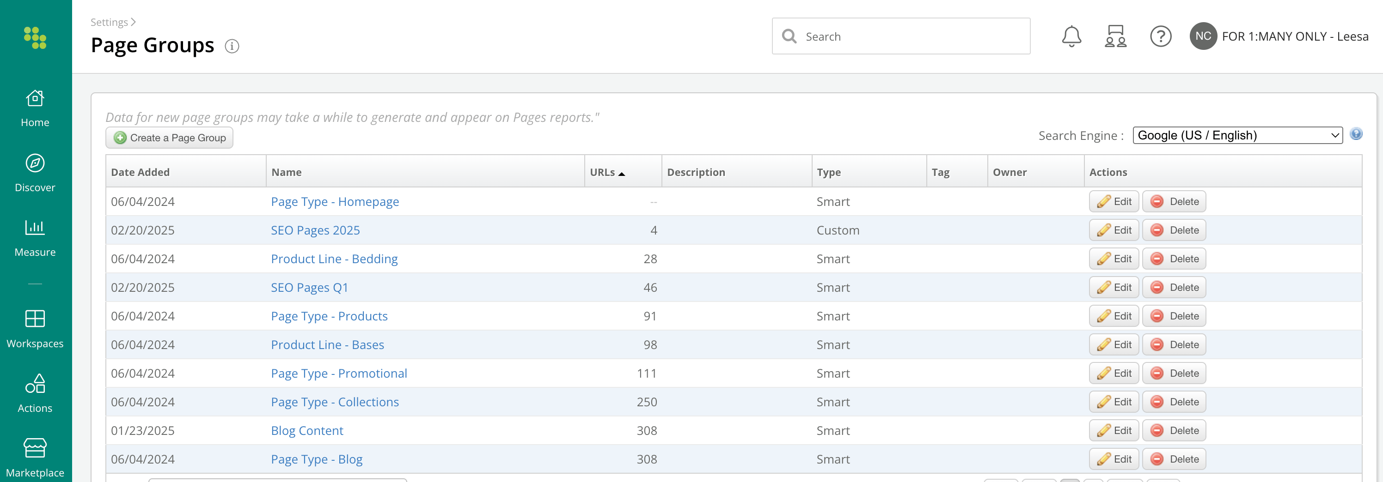Click the green dots app logo
Viewport: 1383px width, 482px height.
(x=35, y=37)
